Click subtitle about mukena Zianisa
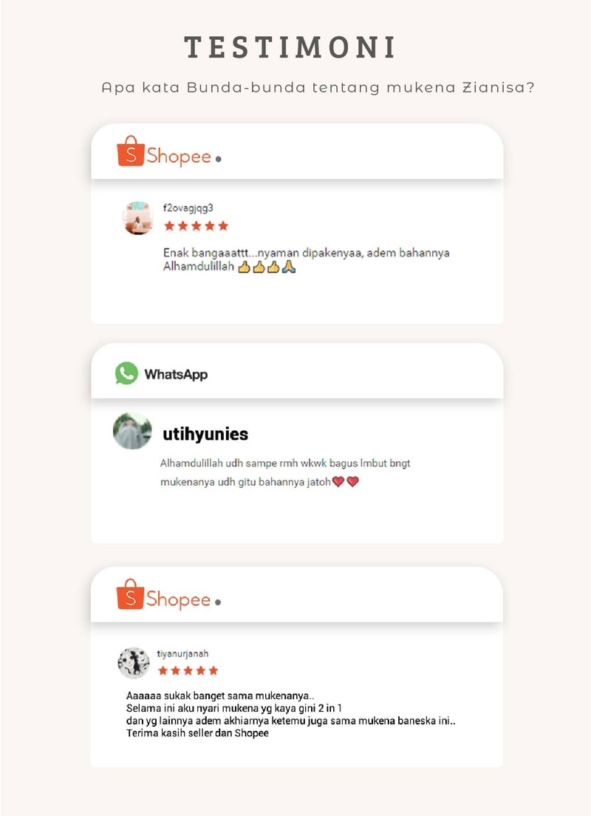 [x=318, y=87]
